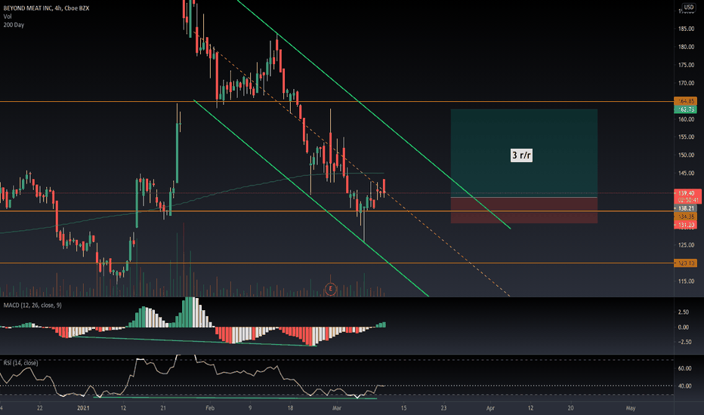Click the earnings 'E' marker on the chart
This screenshot has height=415, width=704.
tap(330, 289)
